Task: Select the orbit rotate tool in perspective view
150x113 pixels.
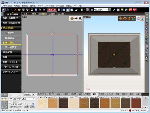Action: (x=125, y=18)
